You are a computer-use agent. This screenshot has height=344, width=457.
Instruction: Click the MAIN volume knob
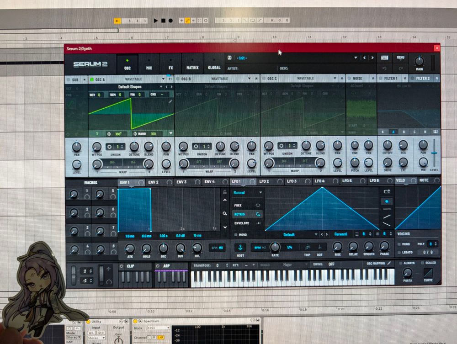419,61
